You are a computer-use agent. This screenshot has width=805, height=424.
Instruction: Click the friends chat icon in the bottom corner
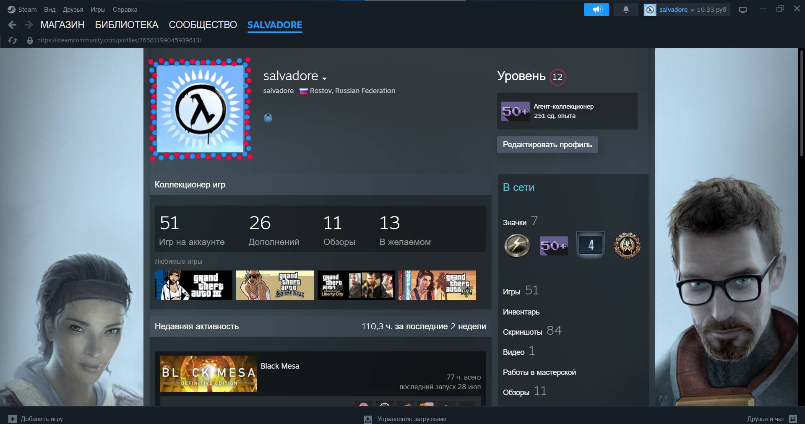pos(793,419)
